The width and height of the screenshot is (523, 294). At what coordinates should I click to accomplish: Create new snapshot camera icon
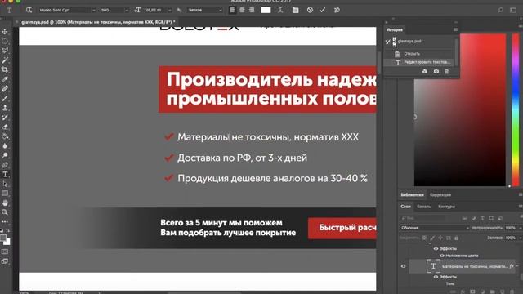click(x=436, y=71)
